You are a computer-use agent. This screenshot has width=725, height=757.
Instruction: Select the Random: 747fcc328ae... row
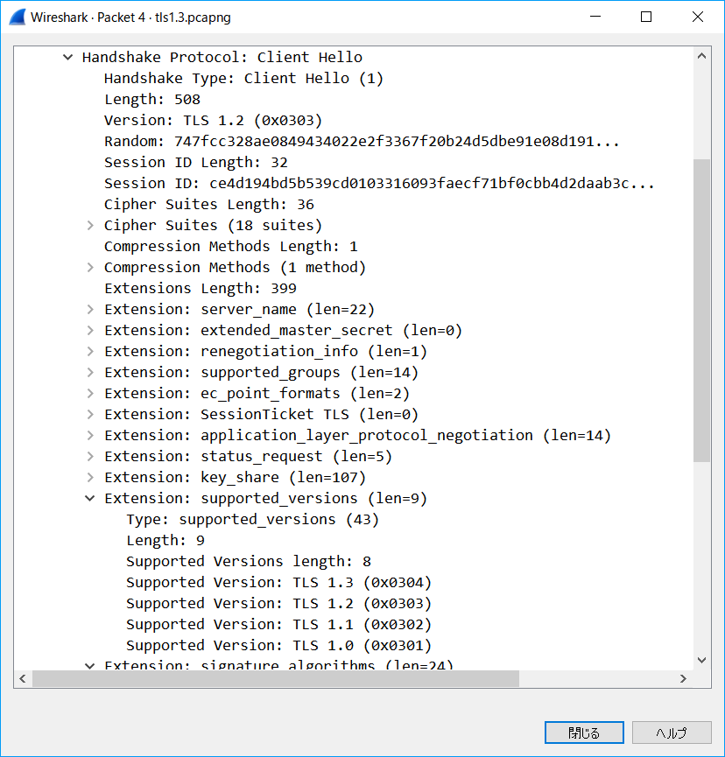click(362, 142)
